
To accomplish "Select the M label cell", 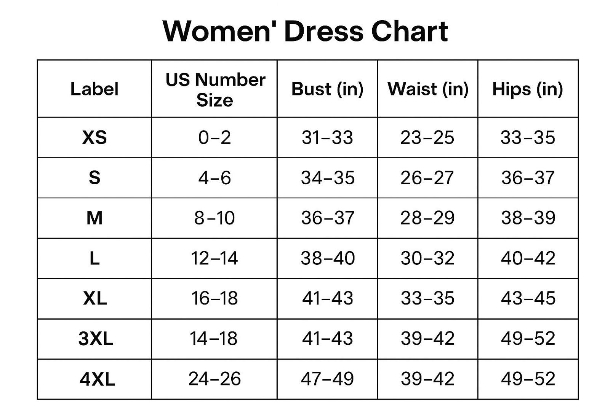I will [x=94, y=218].
